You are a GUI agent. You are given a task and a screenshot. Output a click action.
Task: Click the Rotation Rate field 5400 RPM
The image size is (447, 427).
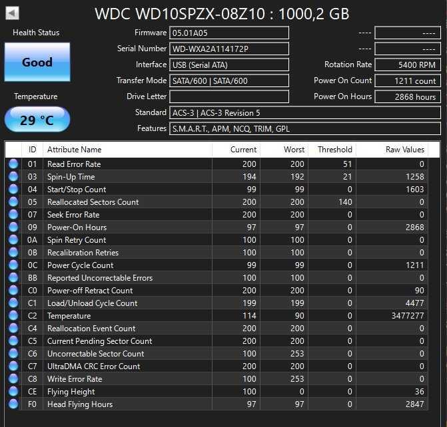[x=408, y=65]
